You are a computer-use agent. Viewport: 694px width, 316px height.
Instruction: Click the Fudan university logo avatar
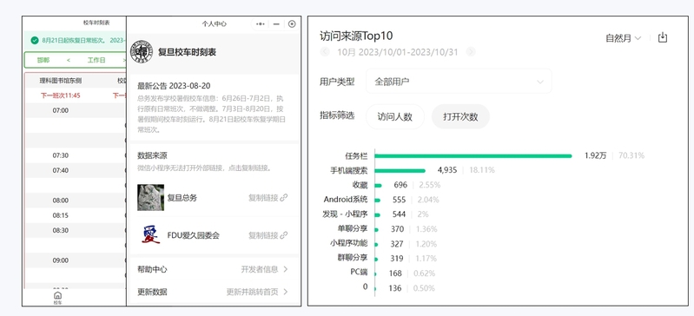tap(142, 52)
